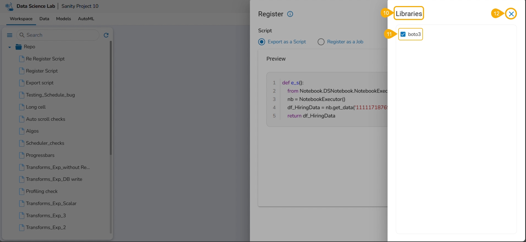
Task: Open Register Script notebook
Action: (x=42, y=71)
